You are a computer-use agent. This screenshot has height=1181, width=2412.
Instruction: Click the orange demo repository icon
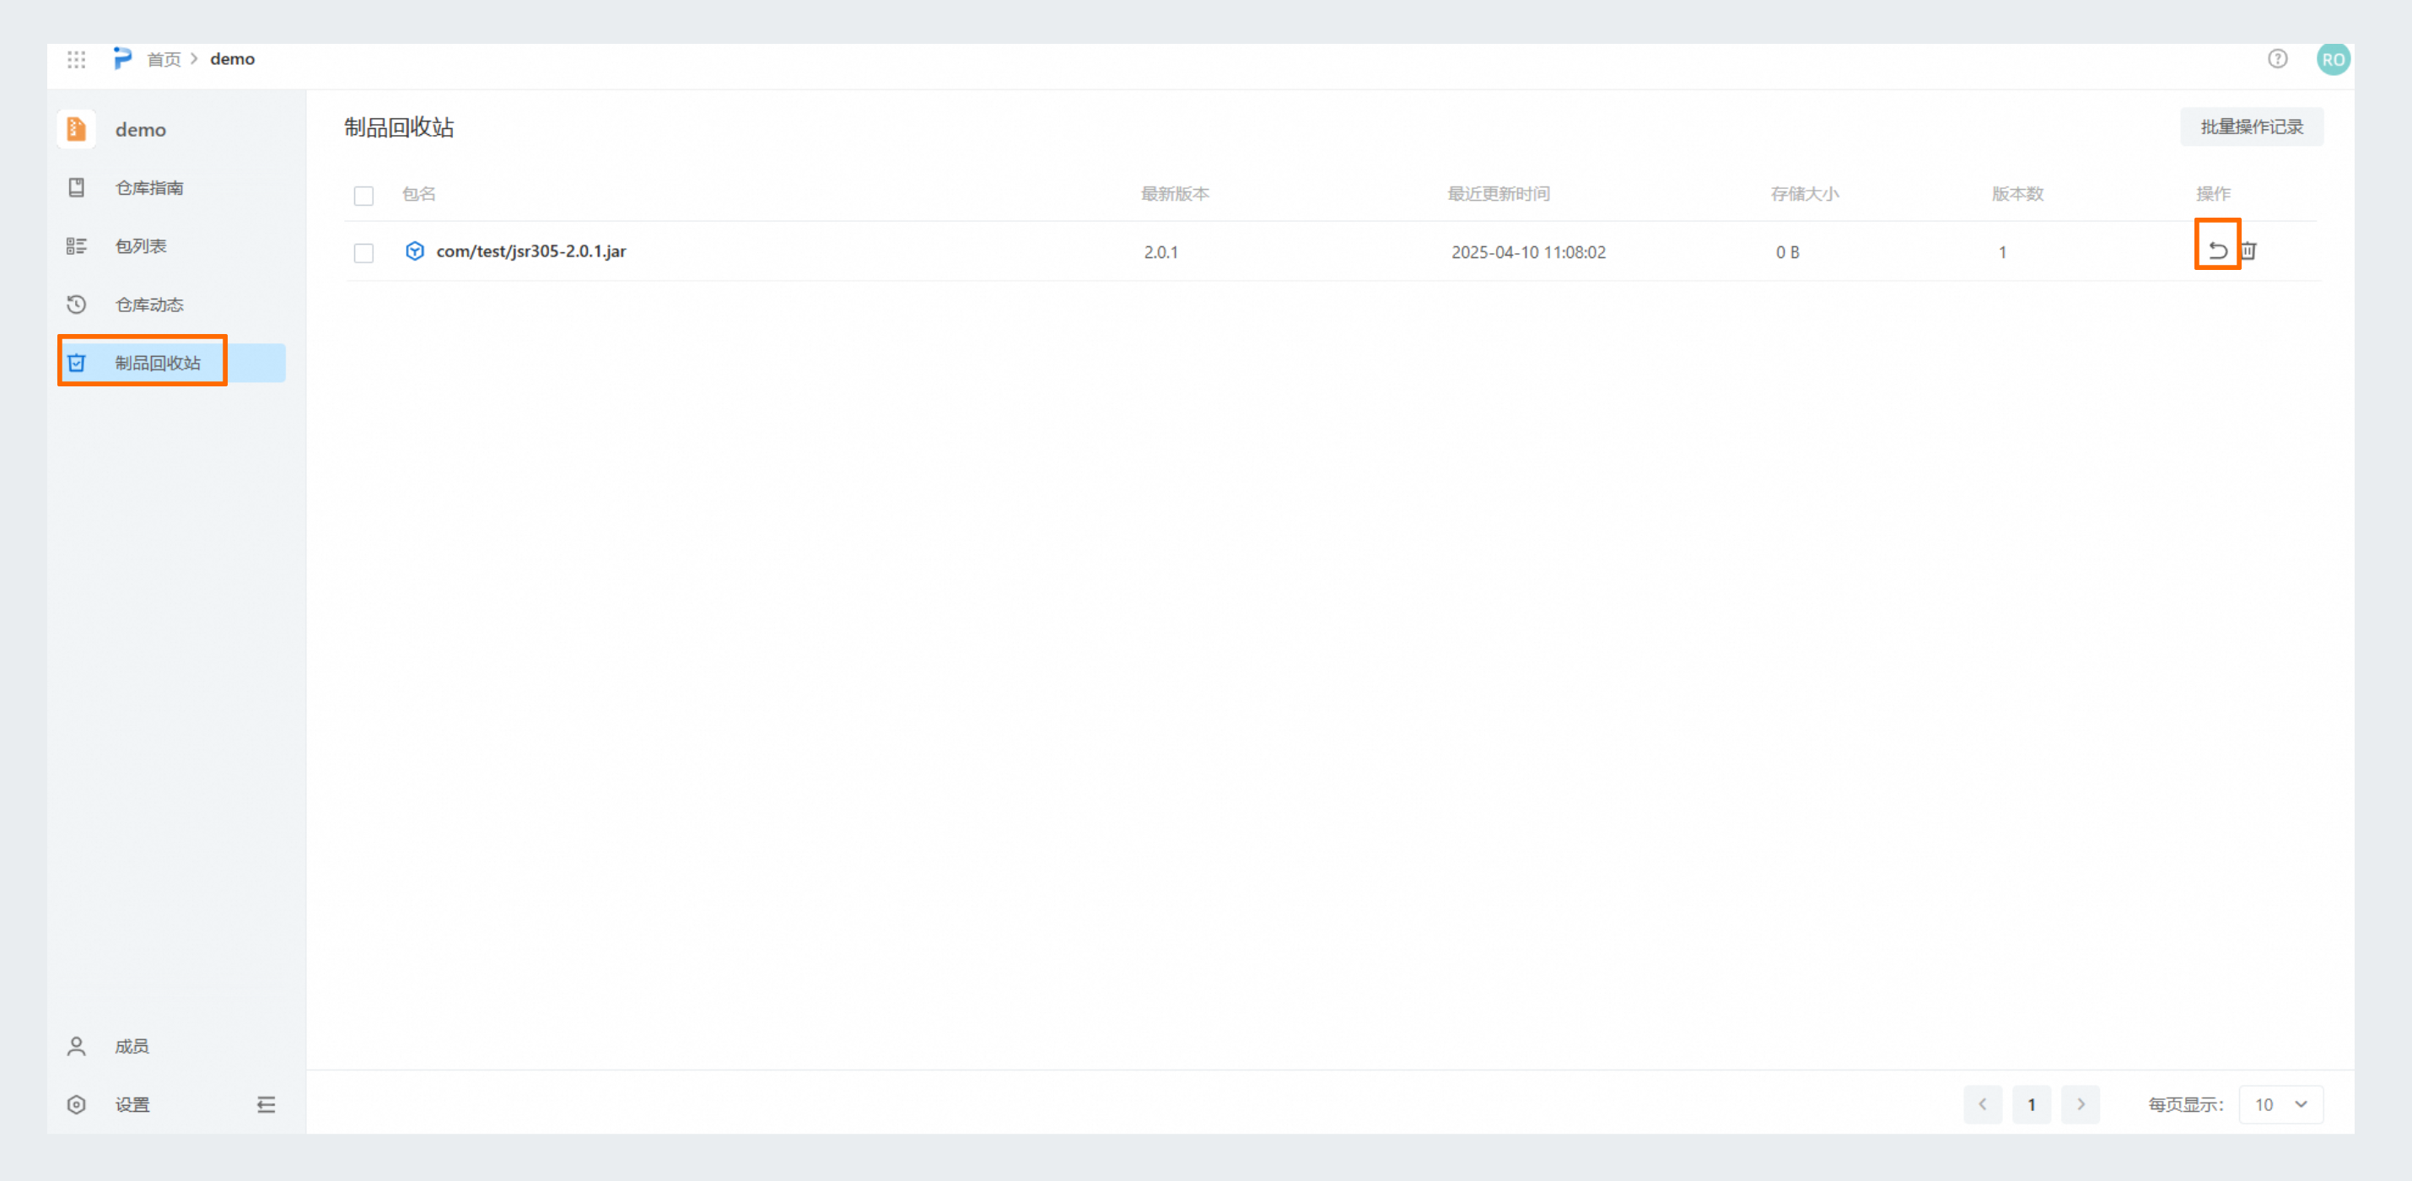click(77, 129)
